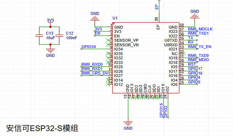
Task: Select the RMII_TXD0 net label
Action: [199, 55]
